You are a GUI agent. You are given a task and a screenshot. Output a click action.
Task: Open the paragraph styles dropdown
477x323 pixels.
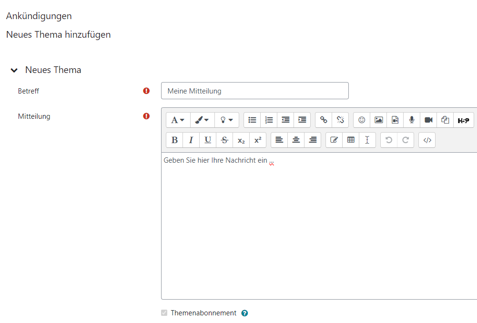[x=178, y=120]
